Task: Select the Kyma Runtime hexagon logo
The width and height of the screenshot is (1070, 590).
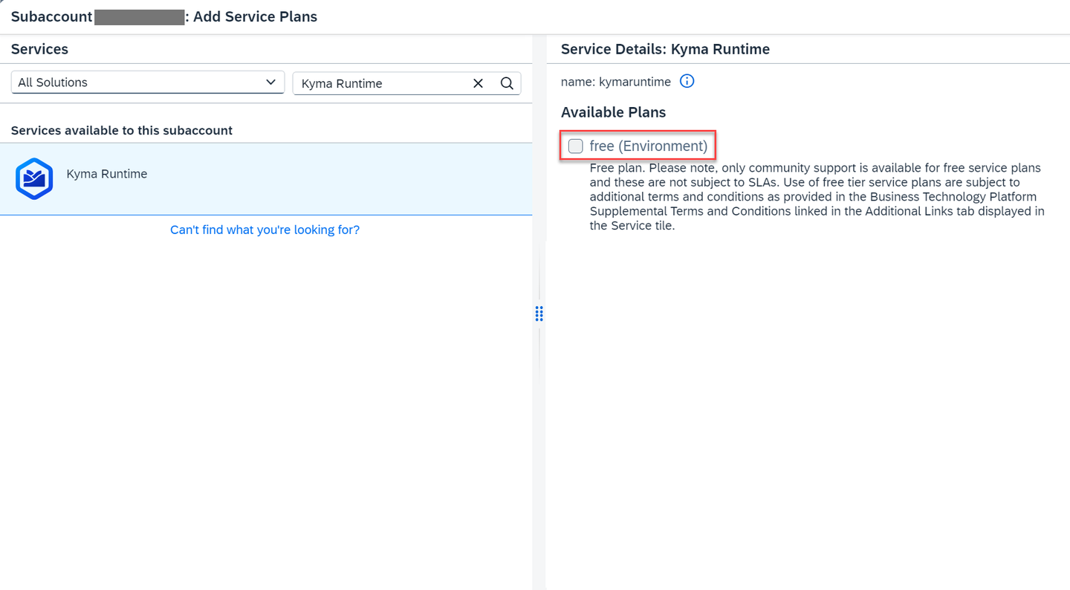Action: pyautogui.click(x=34, y=179)
